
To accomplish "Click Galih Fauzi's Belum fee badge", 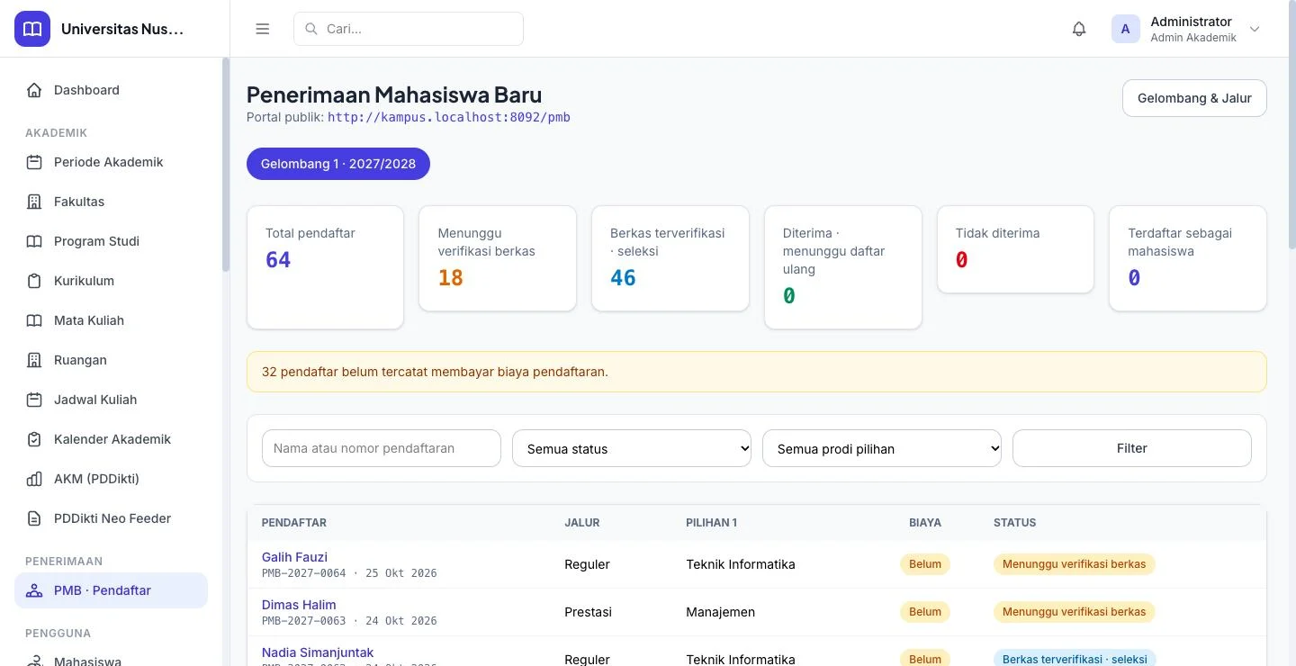I will click(925, 564).
